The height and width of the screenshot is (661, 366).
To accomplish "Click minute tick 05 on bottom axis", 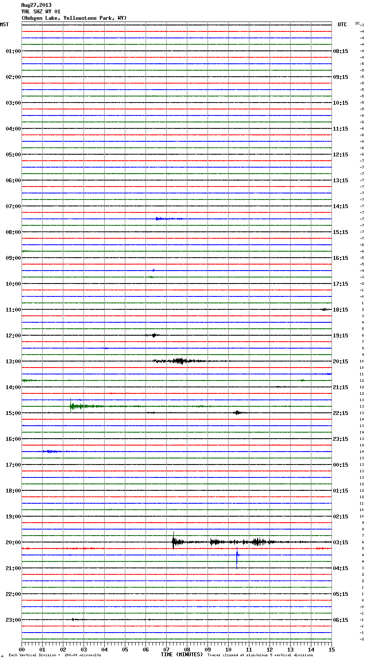I will point(125,649).
